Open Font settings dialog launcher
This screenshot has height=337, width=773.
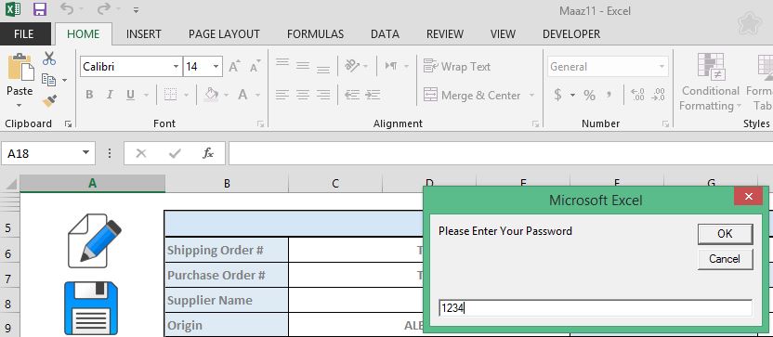pyautogui.click(x=260, y=124)
